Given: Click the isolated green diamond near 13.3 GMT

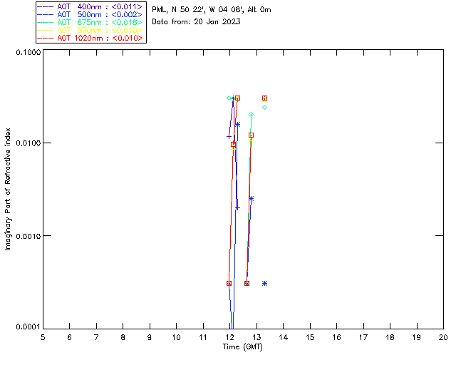Looking at the screenshot, I should coord(264,108).
